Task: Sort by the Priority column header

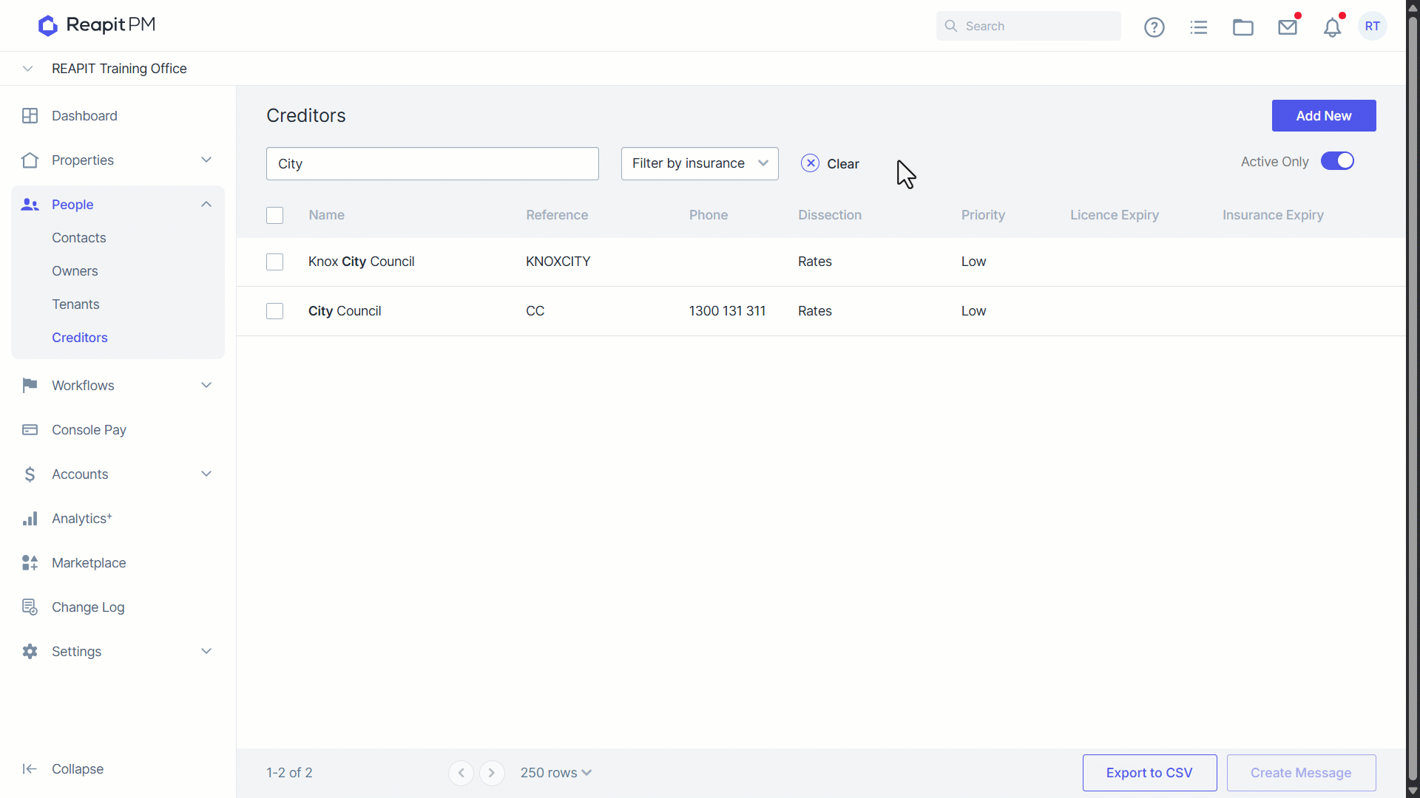Action: point(983,215)
